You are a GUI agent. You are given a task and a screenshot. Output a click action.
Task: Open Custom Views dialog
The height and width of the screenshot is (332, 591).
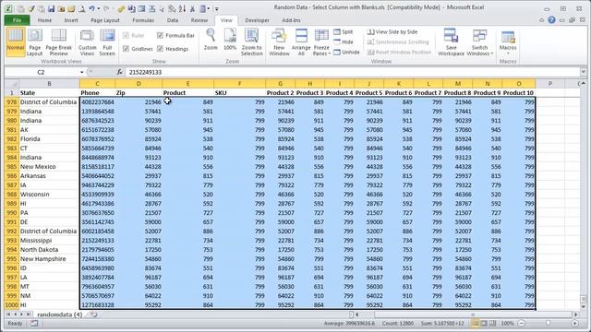pyautogui.click(x=87, y=41)
